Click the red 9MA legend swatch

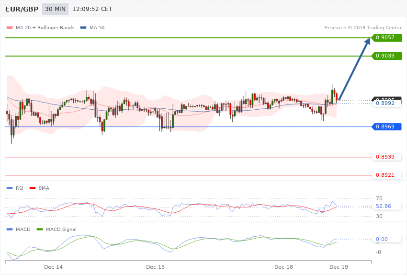(x=33, y=188)
